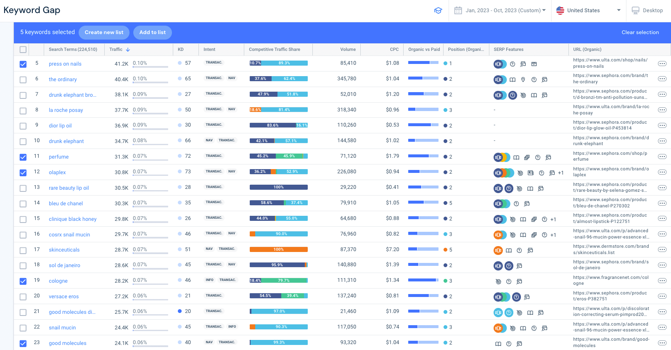Click organic vs paid bar for cologne
The image size is (671, 350).
point(423,280)
